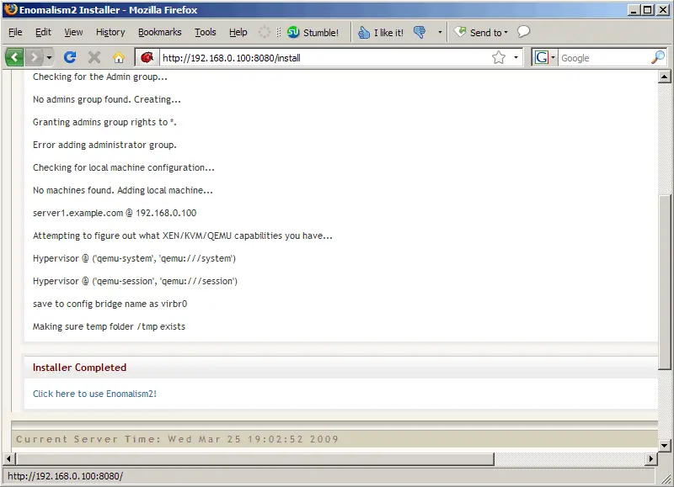Viewport: 674px width, 487px height.
Task: Focus the Google search field
Action: [x=604, y=58]
